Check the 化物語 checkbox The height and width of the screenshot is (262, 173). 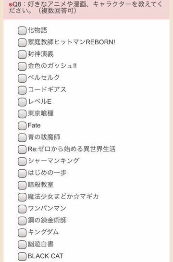[x=22, y=31]
